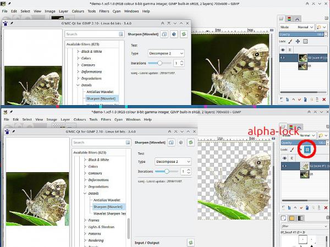Duplicate the layer in lower Layers panel
330x247 pixels.
[x=307, y=208]
